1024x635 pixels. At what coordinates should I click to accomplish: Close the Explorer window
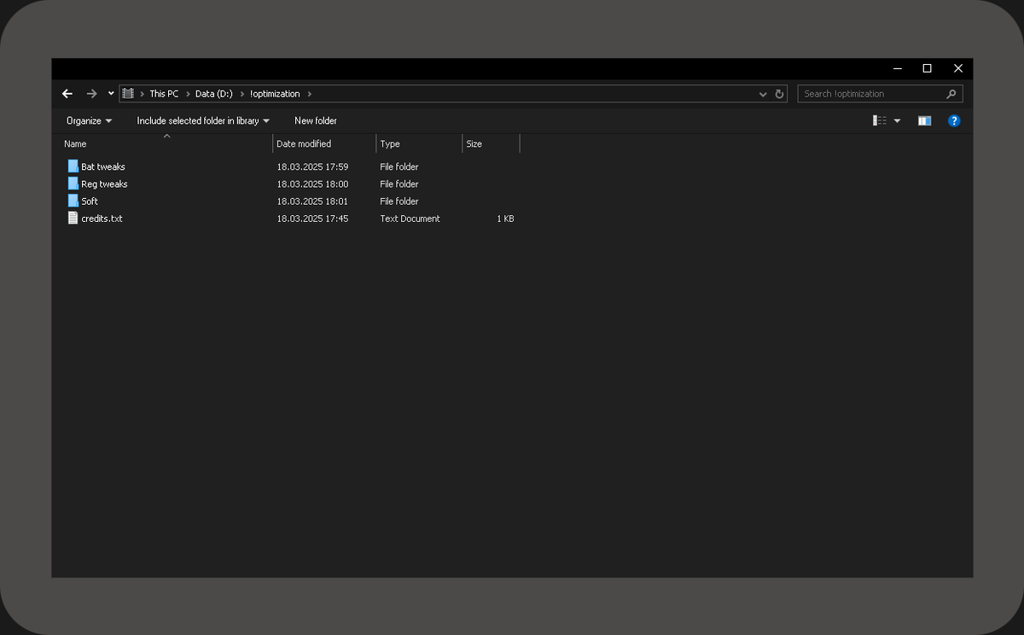(x=957, y=68)
